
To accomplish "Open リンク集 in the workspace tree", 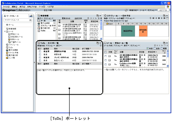I will click(x=10, y=58).
